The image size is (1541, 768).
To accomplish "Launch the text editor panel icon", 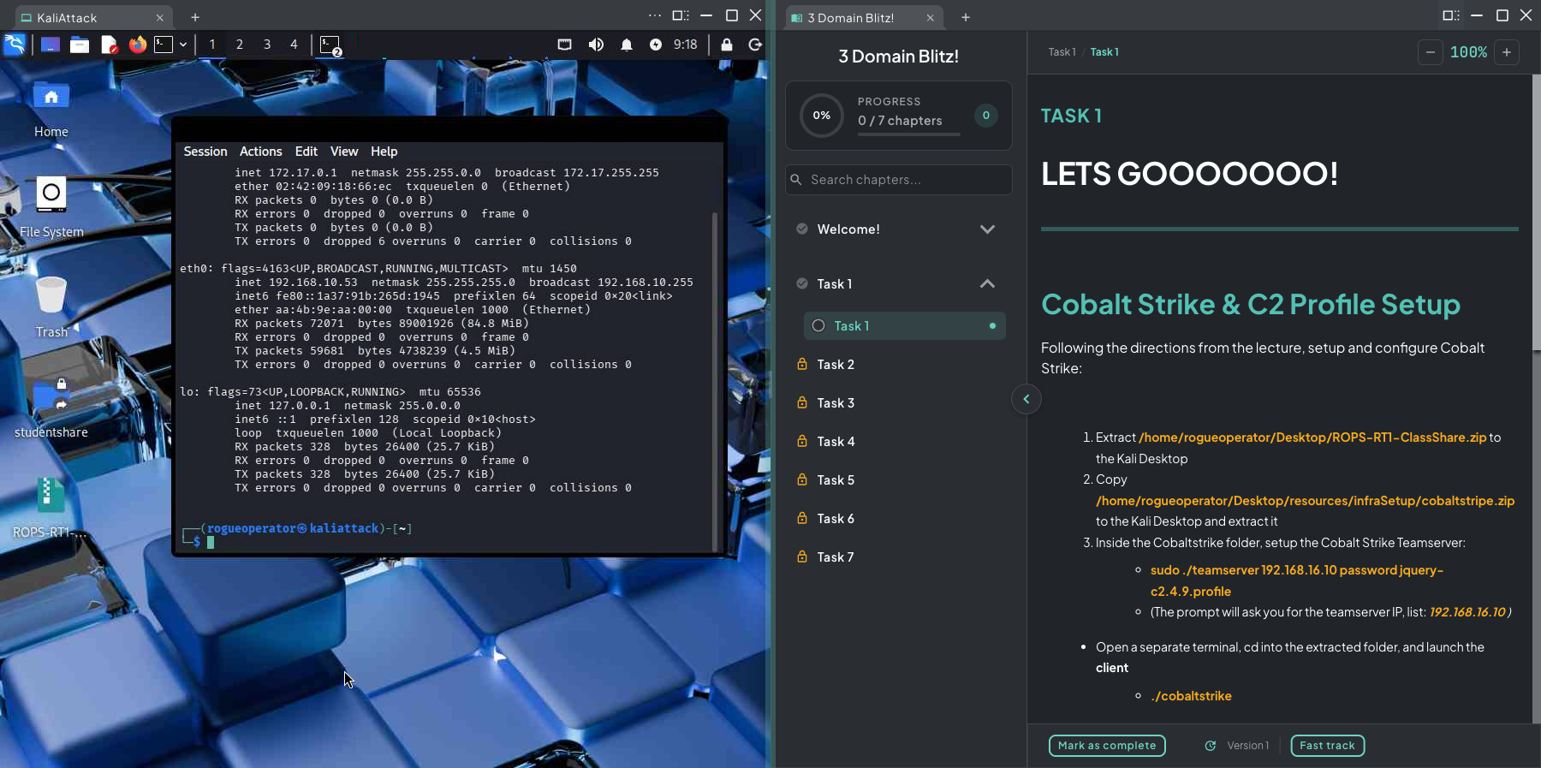I will pyautogui.click(x=109, y=45).
